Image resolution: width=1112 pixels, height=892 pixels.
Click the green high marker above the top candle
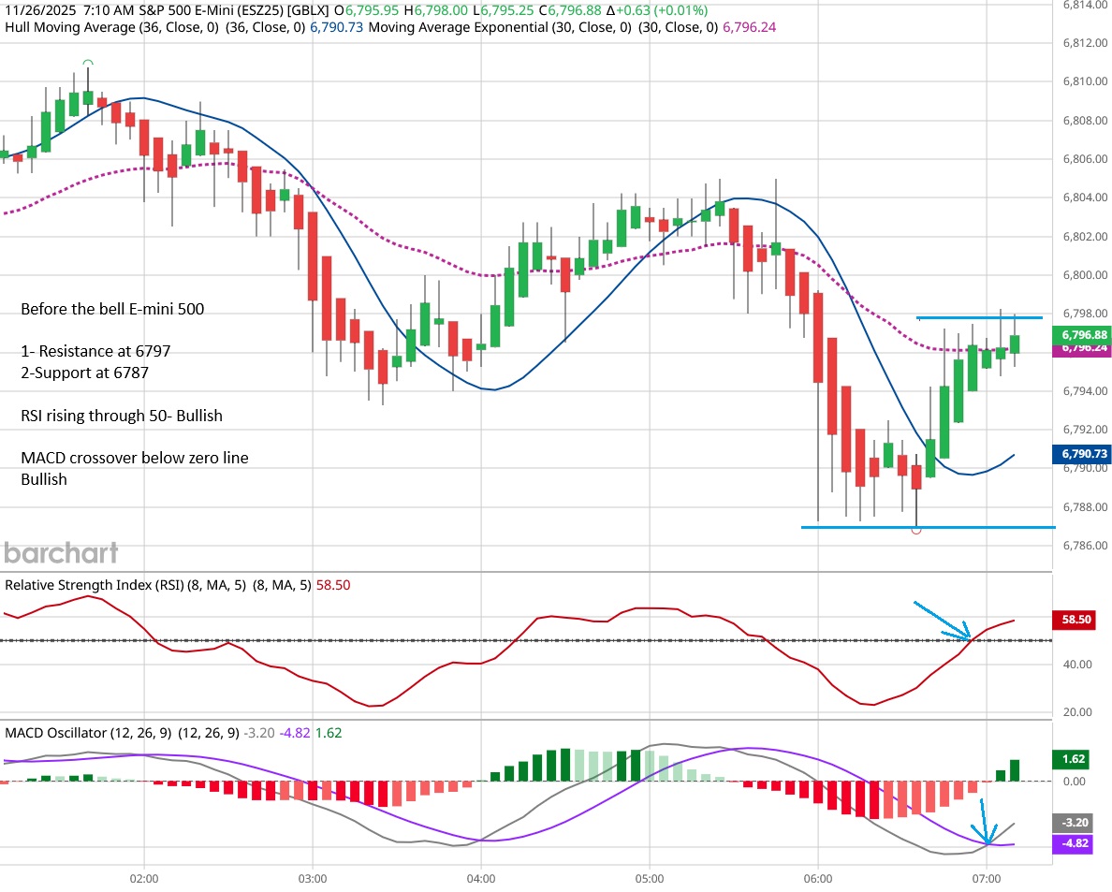point(88,62)
